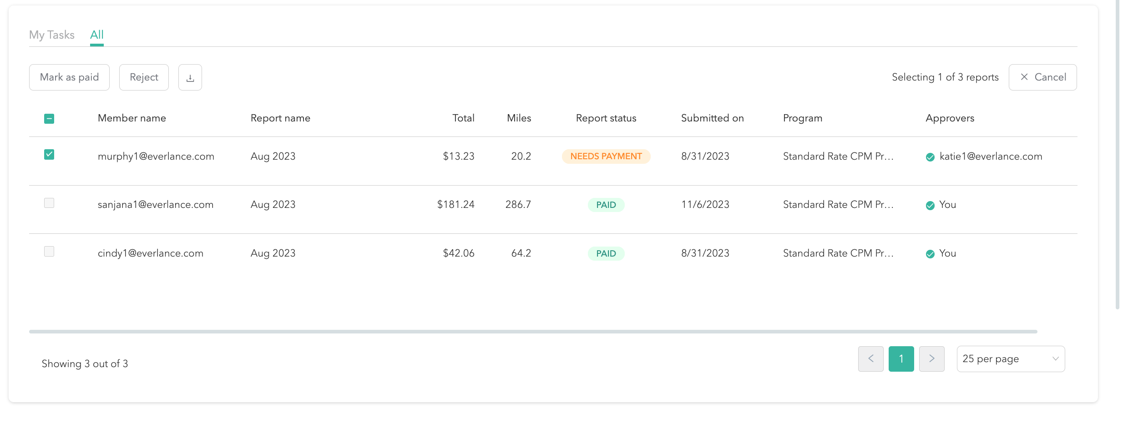Click the PAID badge for sanjana1 report

click(x=606, y=205)
